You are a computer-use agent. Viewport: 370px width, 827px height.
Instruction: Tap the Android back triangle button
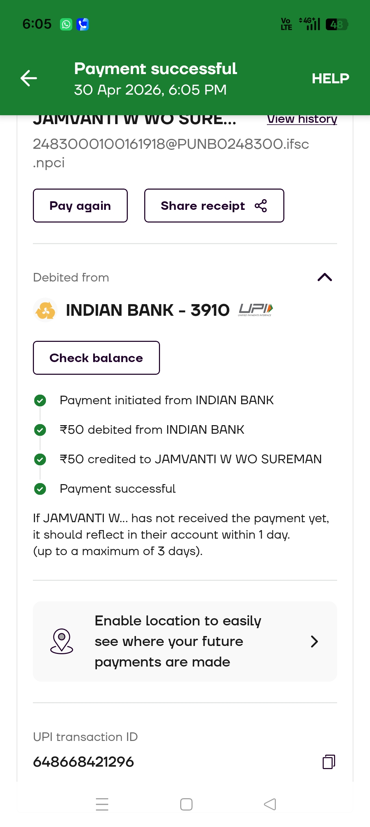pos(270,804)
